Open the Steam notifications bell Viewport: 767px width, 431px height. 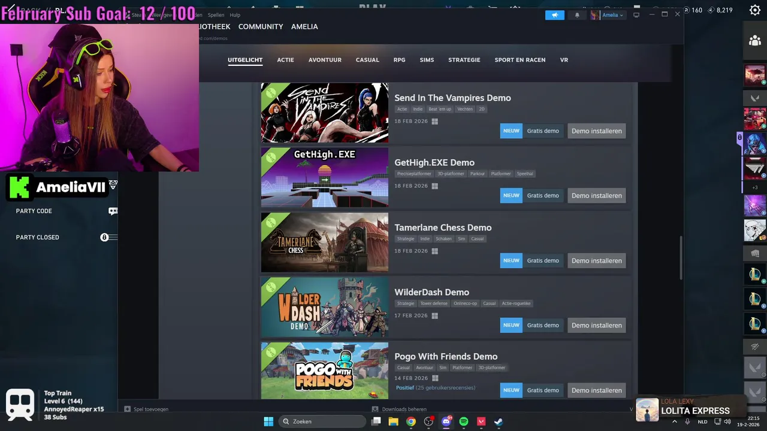[578, 15]
